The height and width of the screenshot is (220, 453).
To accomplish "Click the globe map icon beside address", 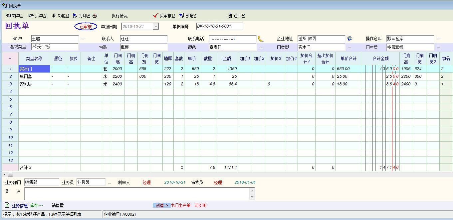I will coord(349,39).
